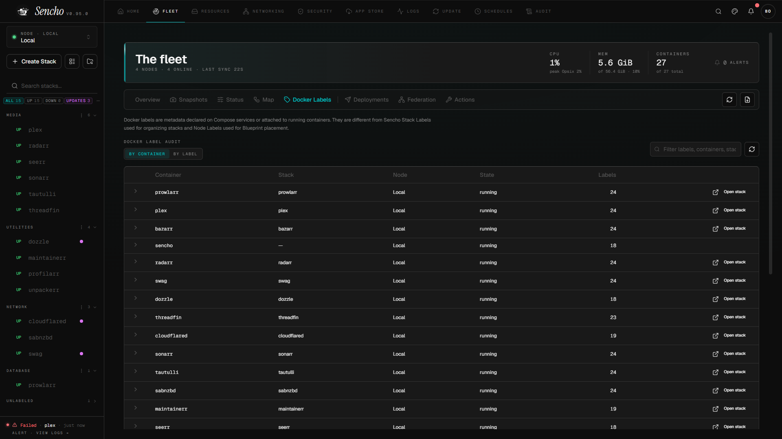Screen dimensions: 782x439
Task: Switch to the Actions tab
Action: click(460, 100)
